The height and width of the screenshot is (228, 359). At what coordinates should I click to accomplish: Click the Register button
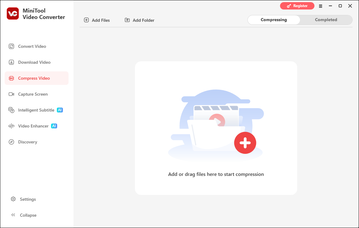pyautogui.click(x=297, y=6)
